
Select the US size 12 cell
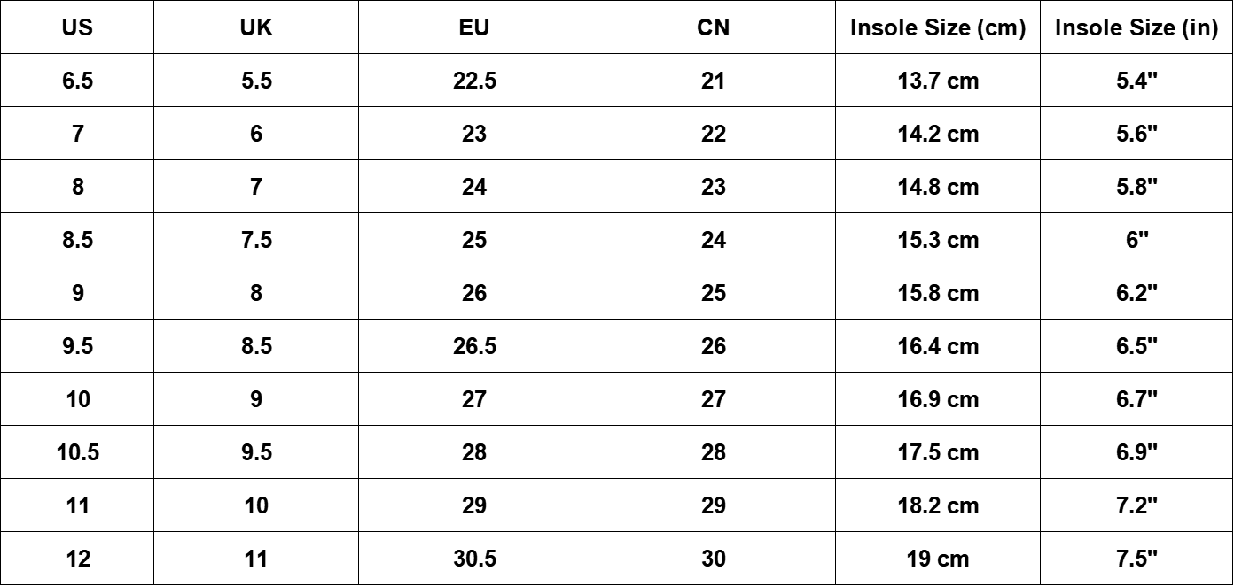tap(77, 559)
